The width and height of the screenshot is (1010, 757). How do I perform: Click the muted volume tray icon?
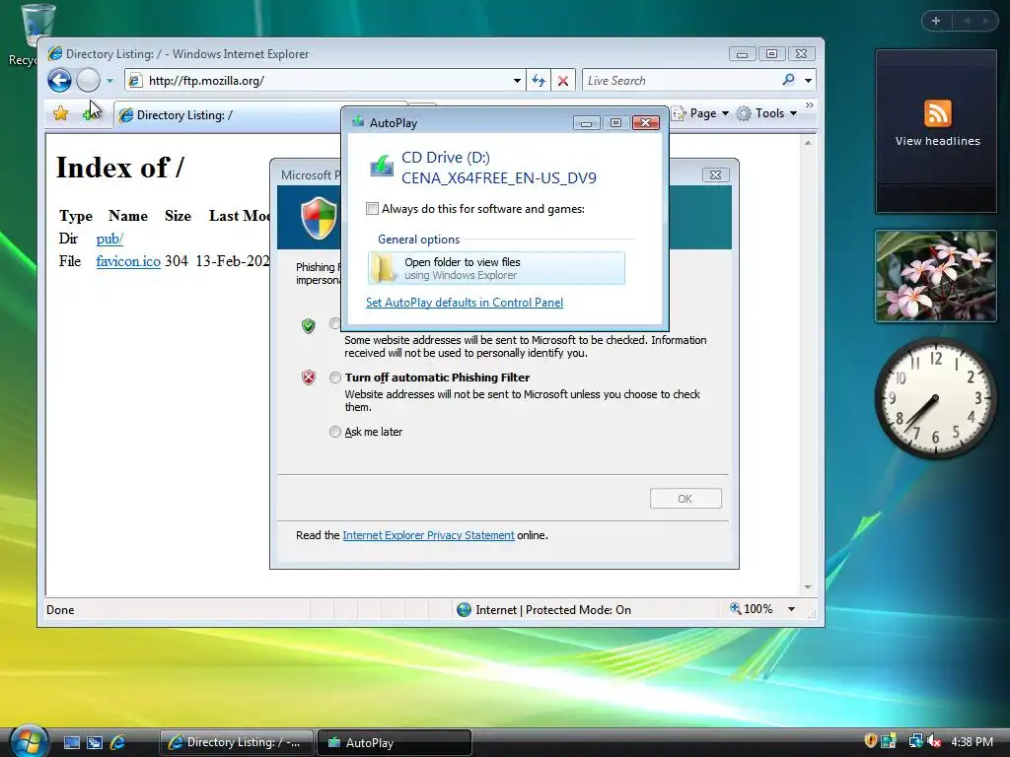tap(935, 741)
